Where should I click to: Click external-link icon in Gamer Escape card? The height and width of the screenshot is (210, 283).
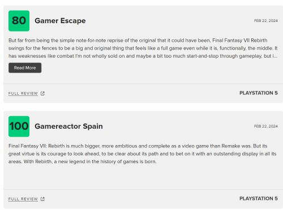(x=42, y=93)
